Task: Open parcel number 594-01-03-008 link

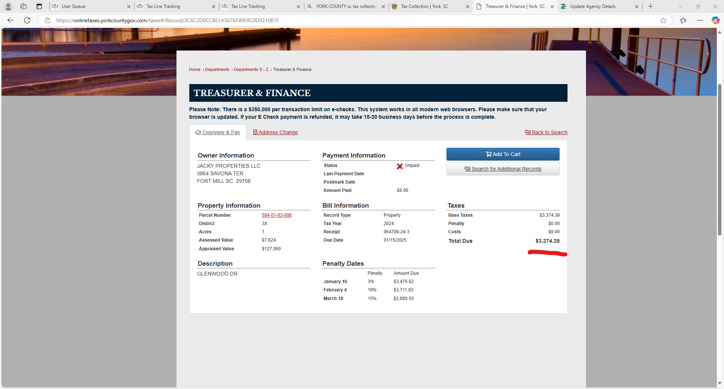Action: [276, 215]
